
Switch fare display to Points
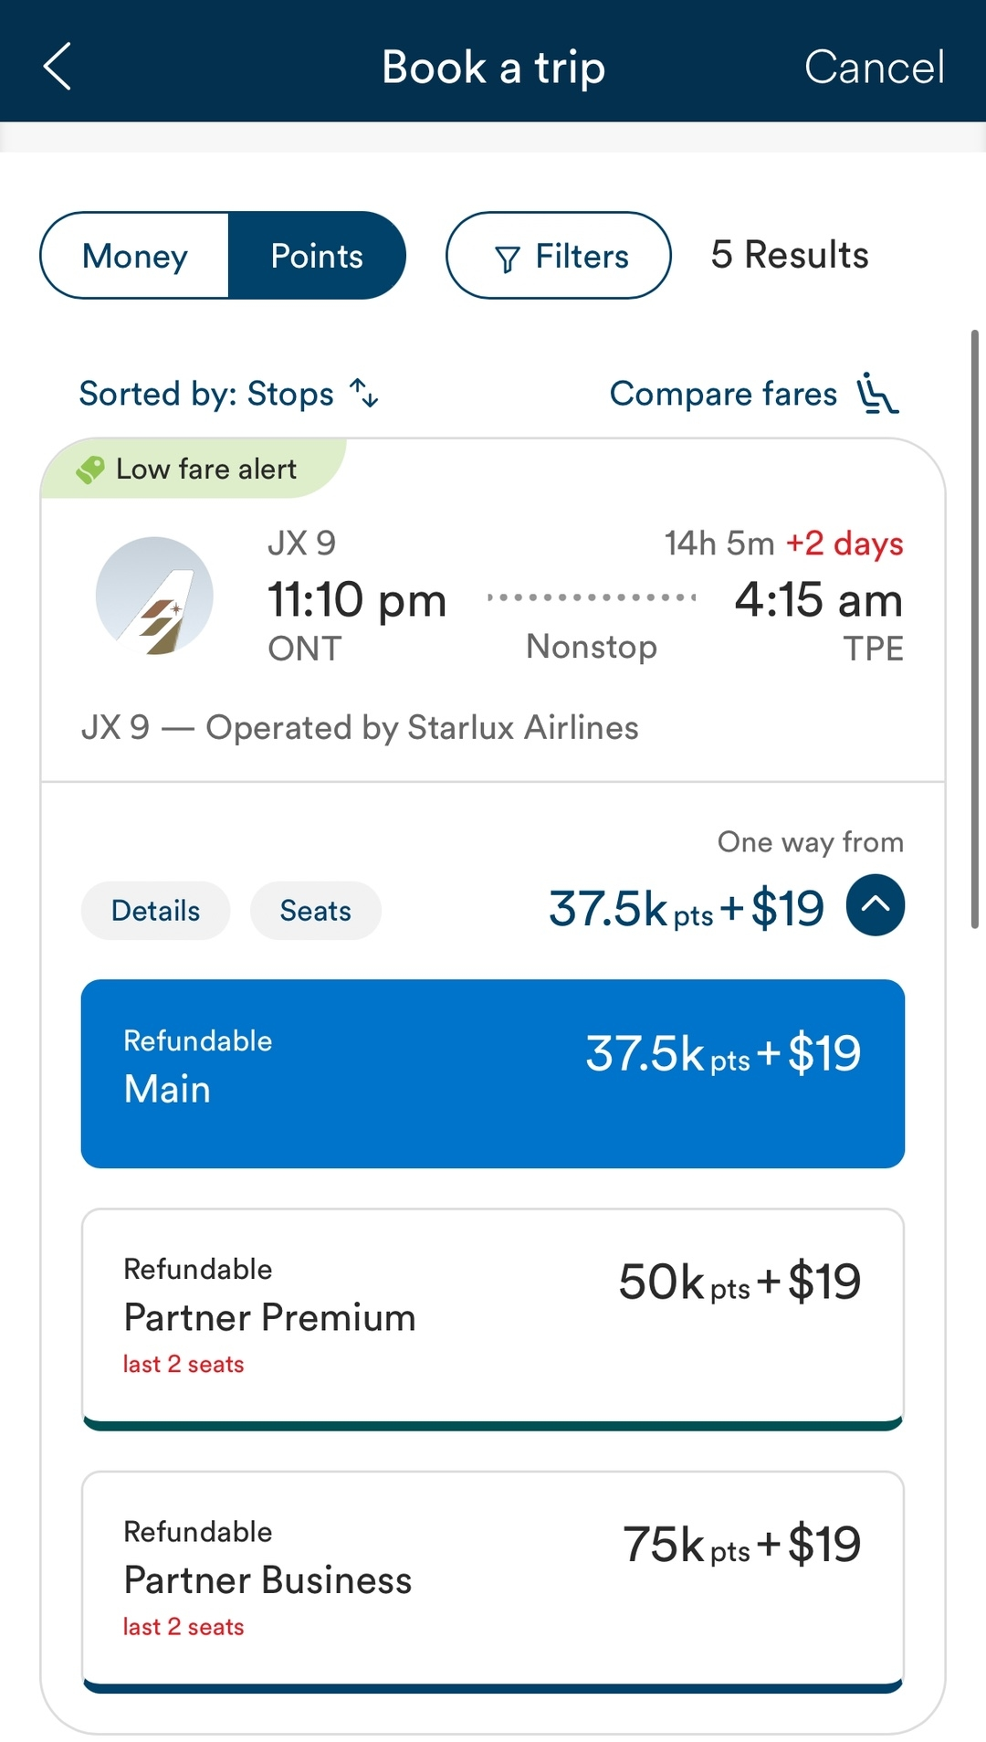(x=317, y=256)
